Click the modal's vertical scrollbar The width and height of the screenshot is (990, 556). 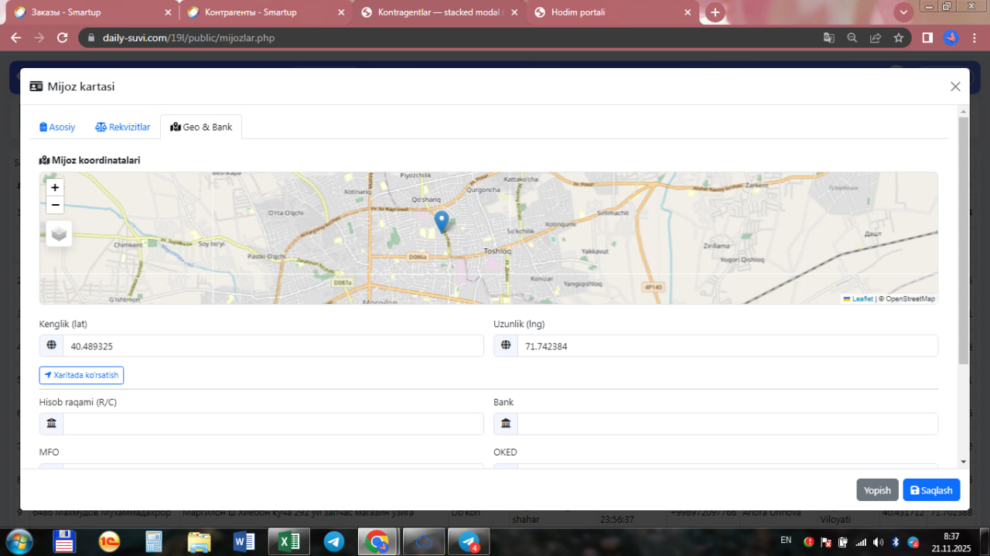963,240
